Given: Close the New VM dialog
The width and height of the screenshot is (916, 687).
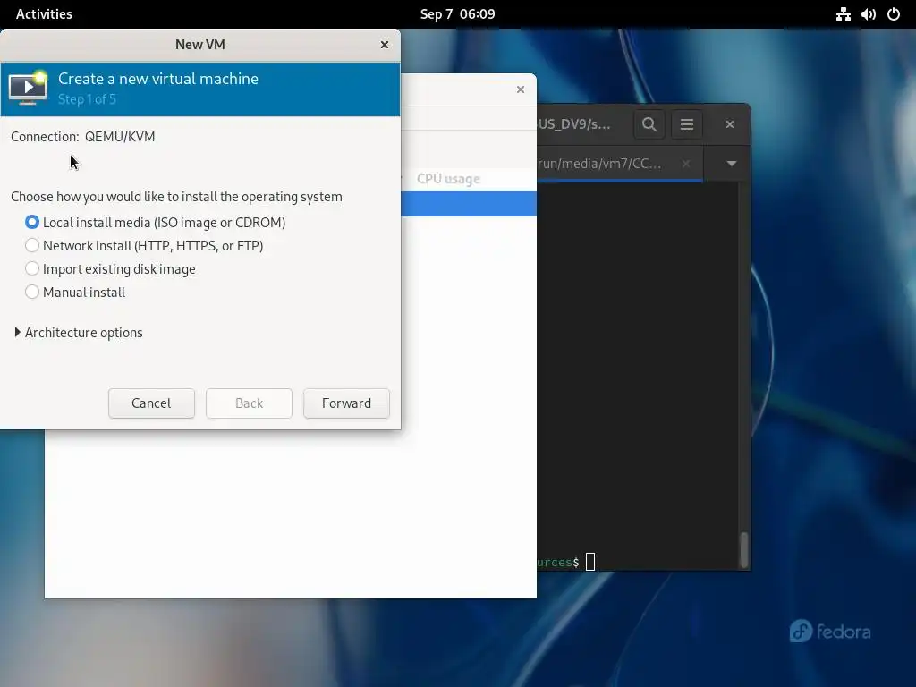Looking at the screenshot, I should pos(385,45).
